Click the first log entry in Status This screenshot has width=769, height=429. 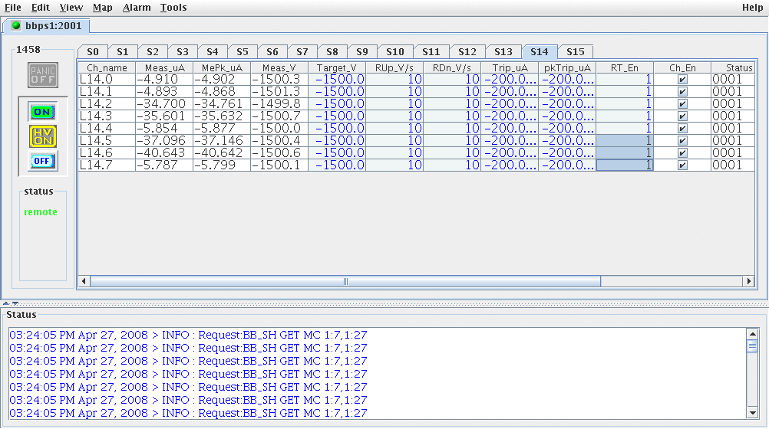[188, 335]
